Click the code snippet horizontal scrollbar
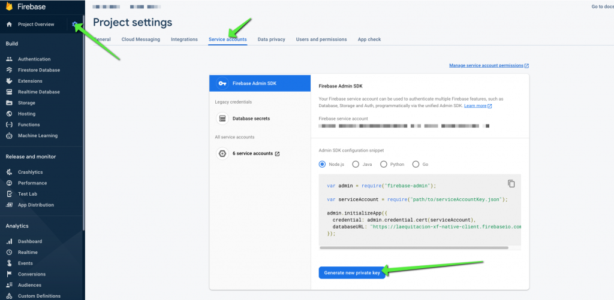 (414, 247)
